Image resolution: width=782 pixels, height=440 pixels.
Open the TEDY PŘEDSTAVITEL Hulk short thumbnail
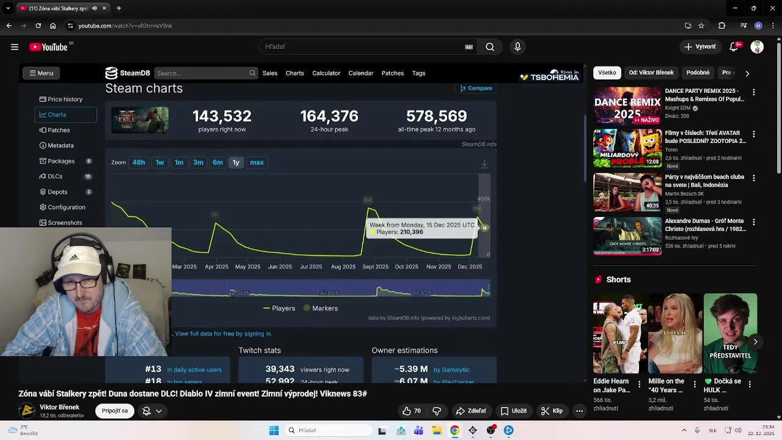730,334
